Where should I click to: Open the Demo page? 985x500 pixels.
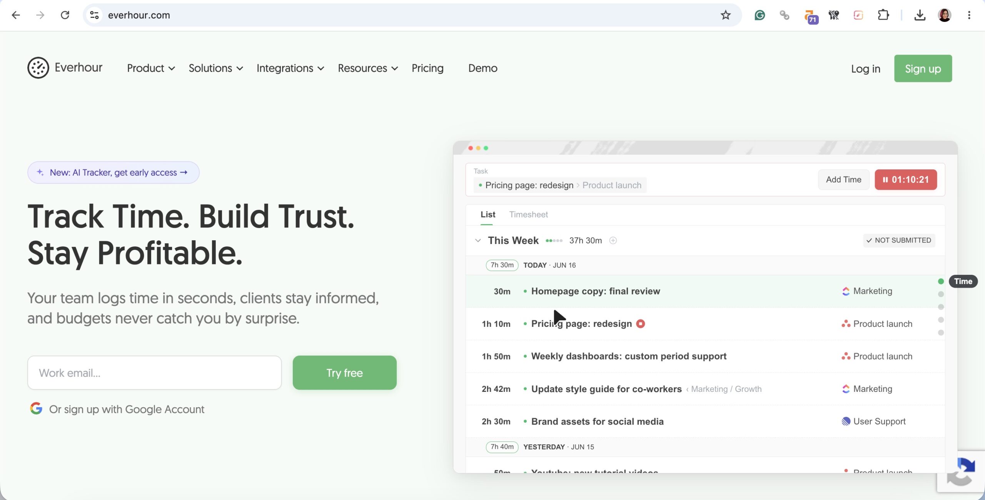(482, 69)
